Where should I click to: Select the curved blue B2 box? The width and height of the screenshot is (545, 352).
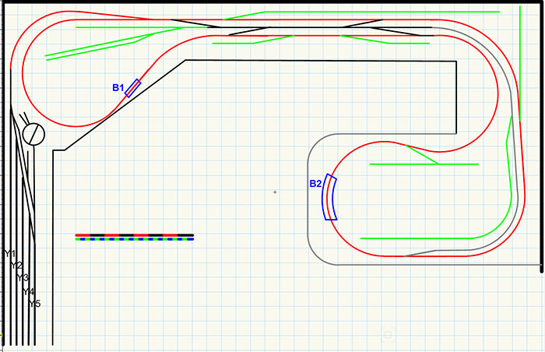tap(329, 197)
